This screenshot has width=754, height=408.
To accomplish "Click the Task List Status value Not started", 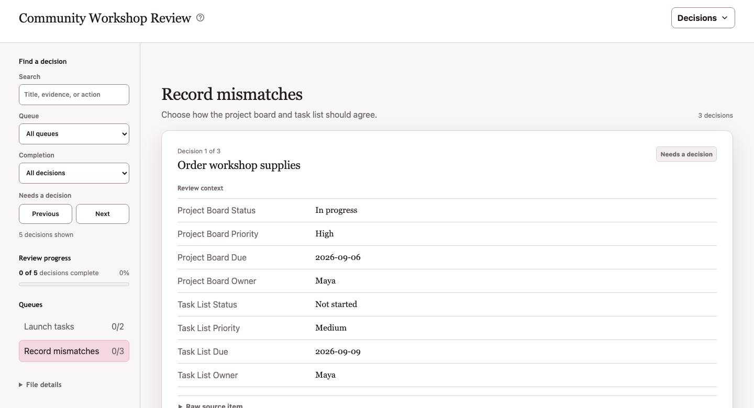I will coord(336,304).
